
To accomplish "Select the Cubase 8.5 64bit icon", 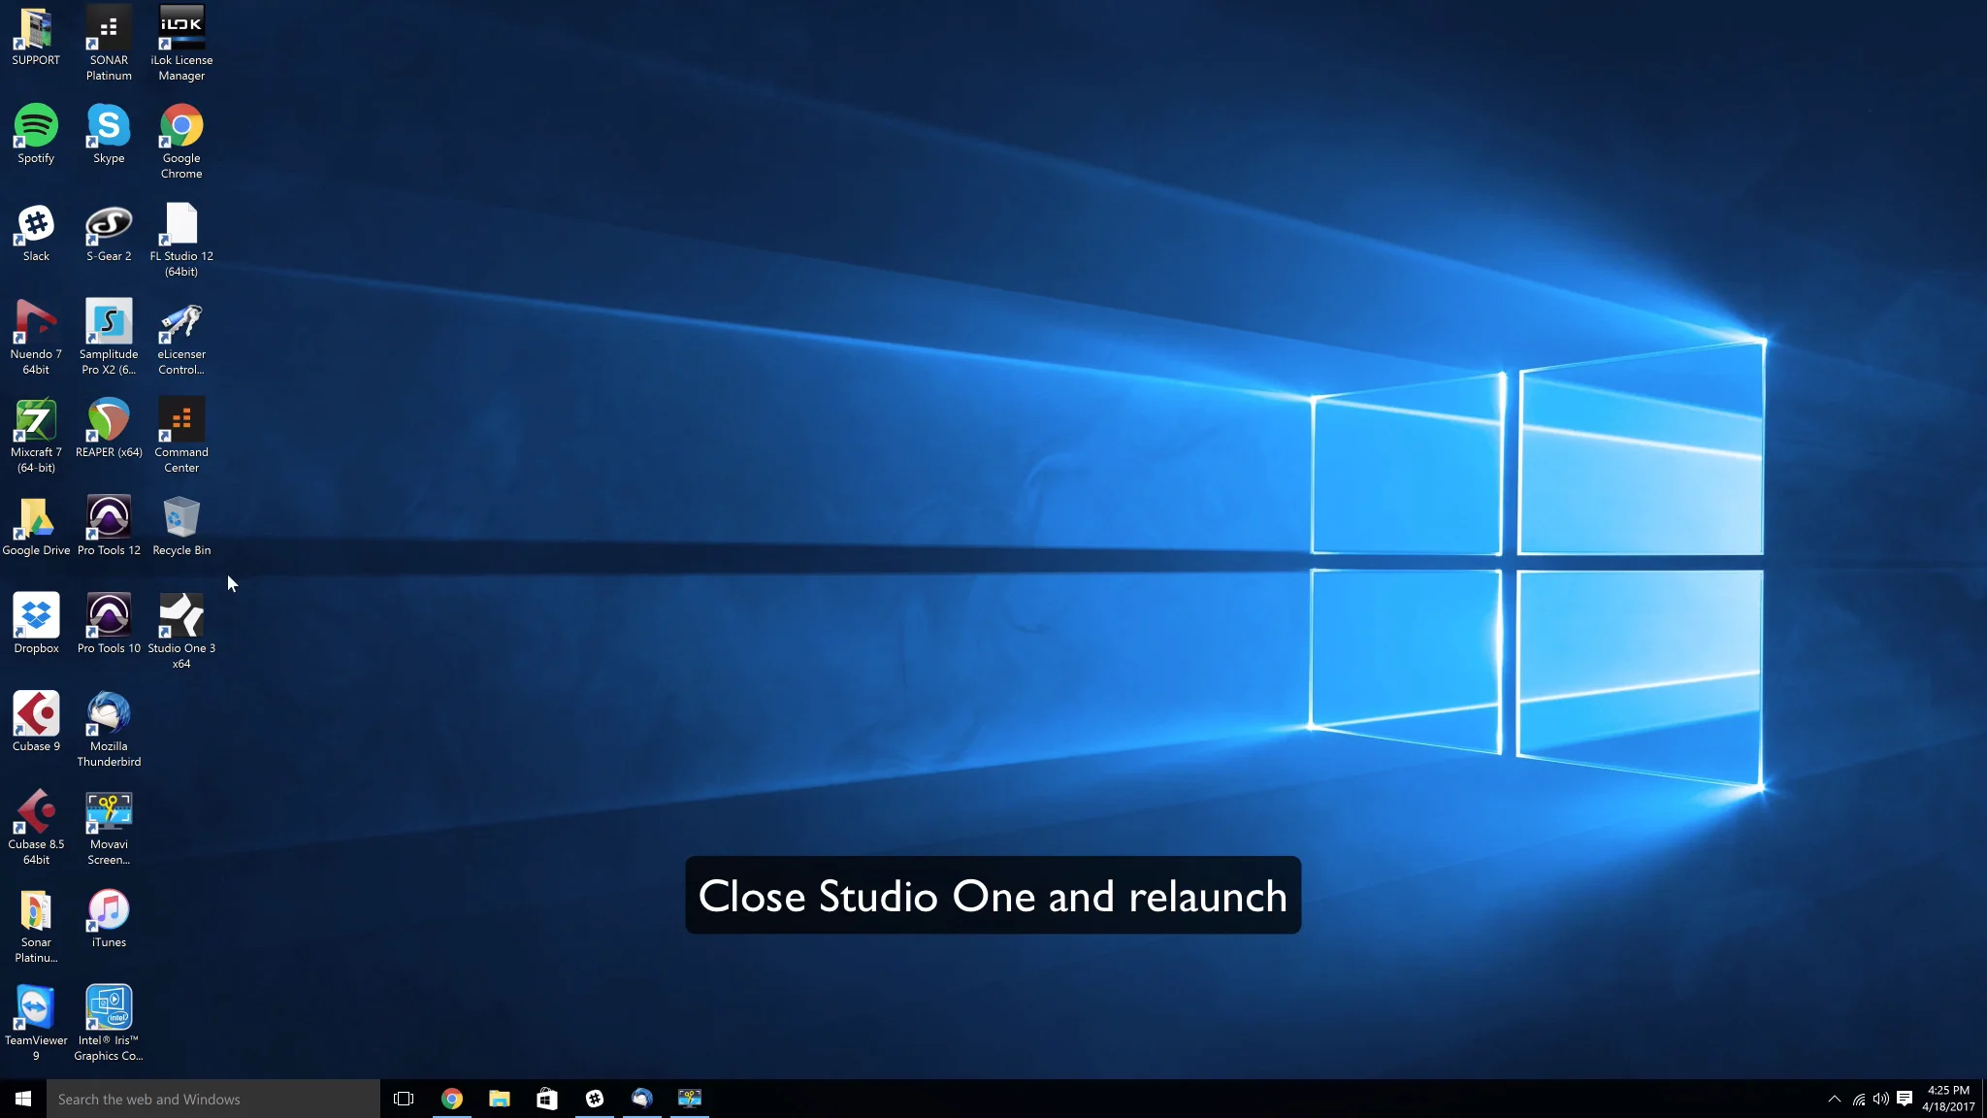I will [36, 829].
